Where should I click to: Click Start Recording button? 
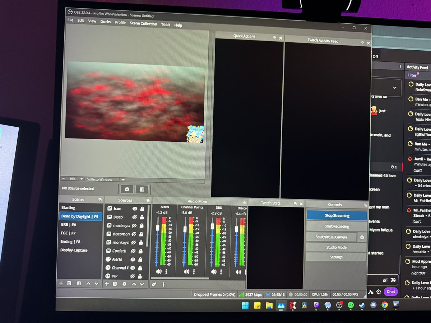pyautogui.click(x=337, y=226)
